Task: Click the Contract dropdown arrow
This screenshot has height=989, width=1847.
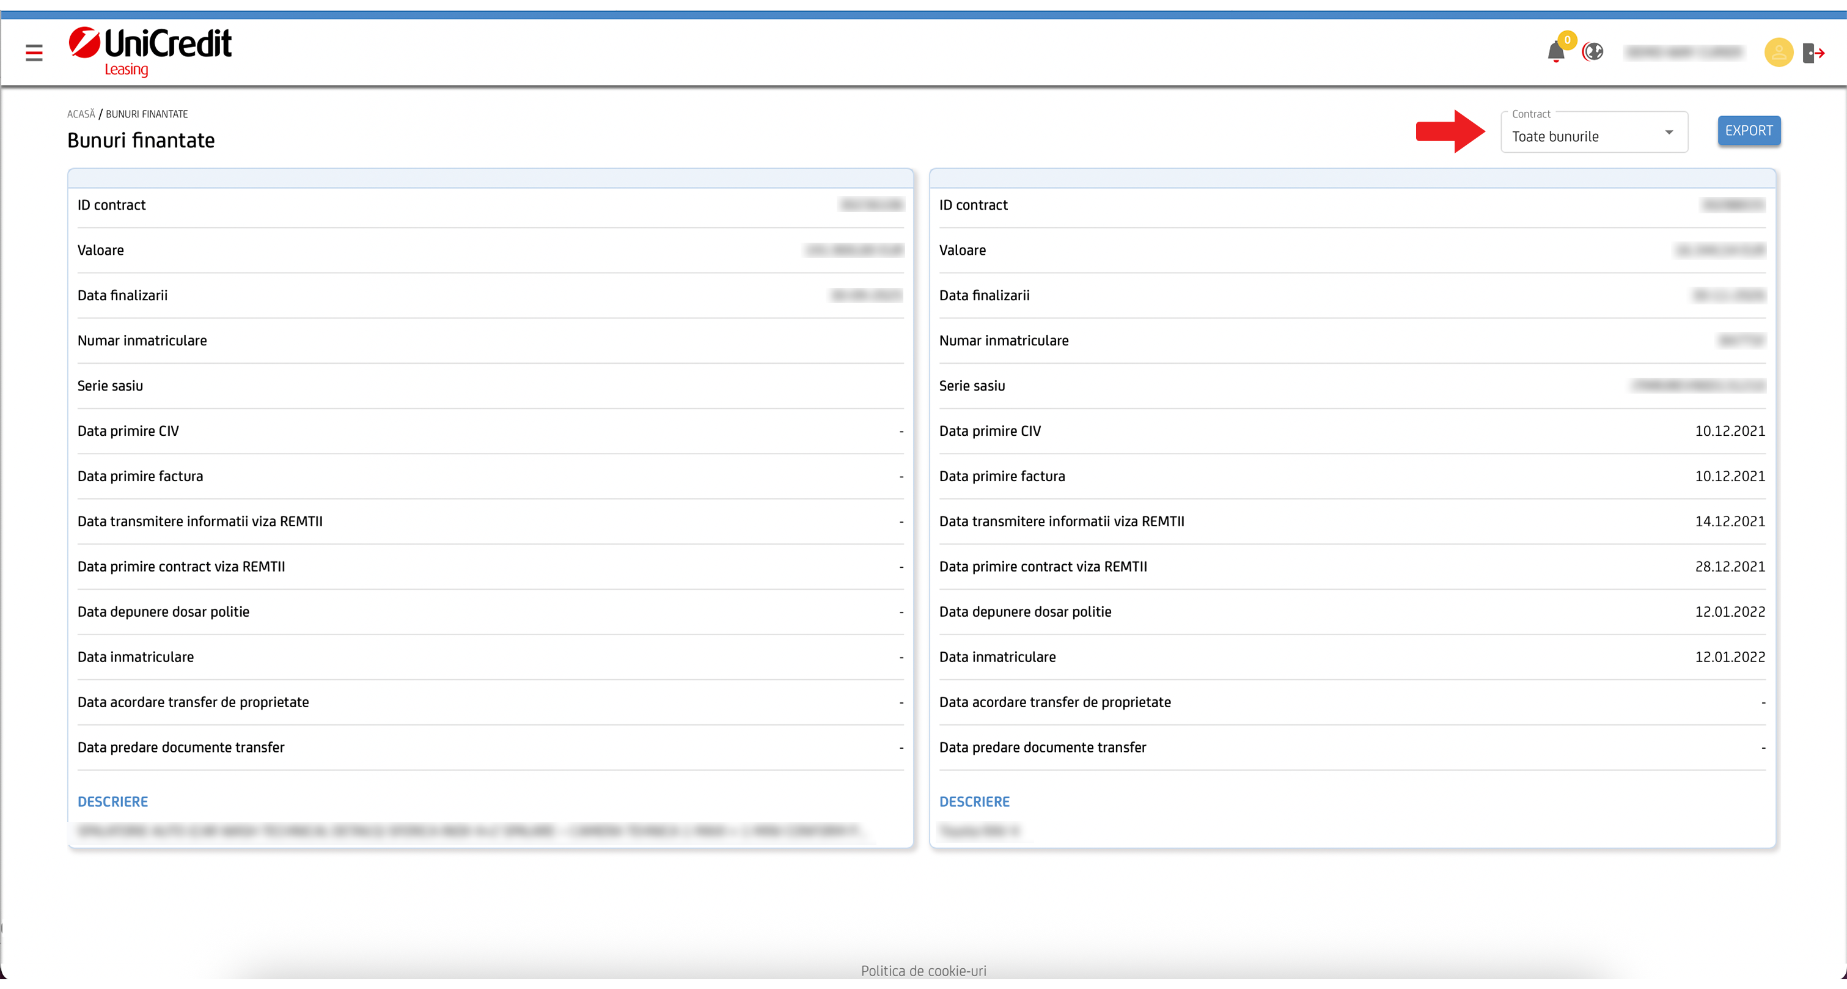Action: (x=1669, y=132)
